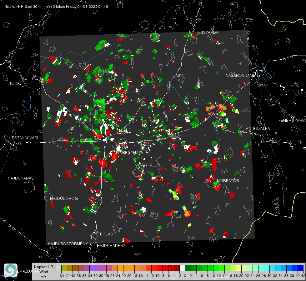This screenshot has height=281, width=306.
Task: Select the NYÍREGYHÁZA city label
Action: pyautogui.click(x=129, y=152)
